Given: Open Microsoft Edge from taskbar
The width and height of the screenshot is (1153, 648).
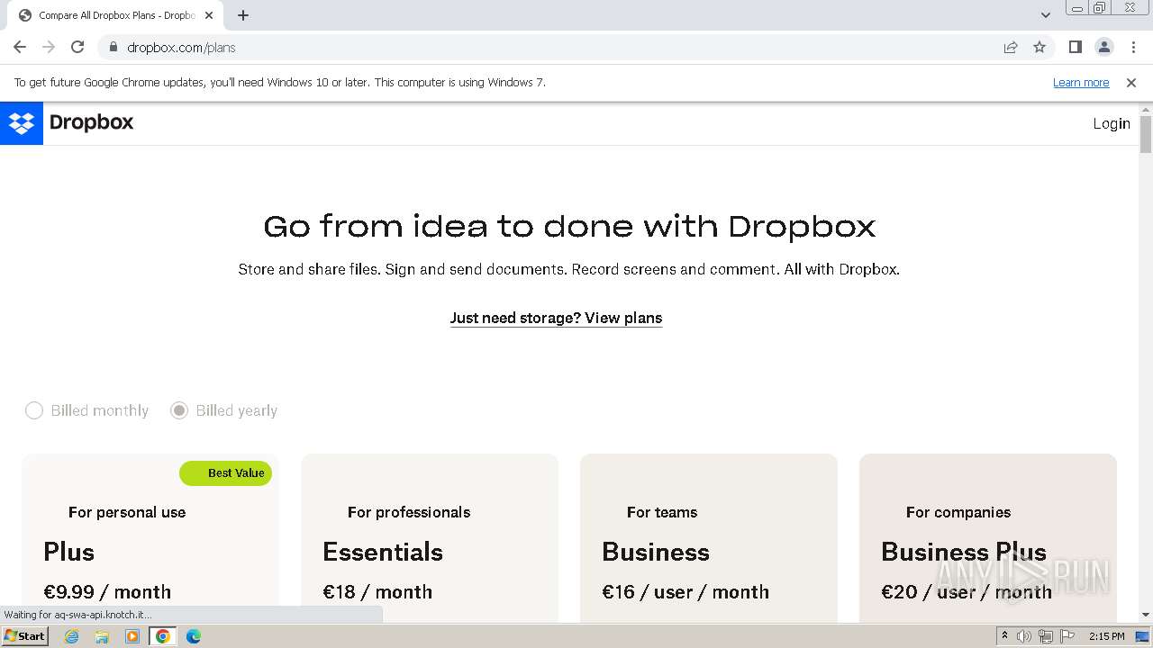Looking at the screenshot, I should [193, 636].
